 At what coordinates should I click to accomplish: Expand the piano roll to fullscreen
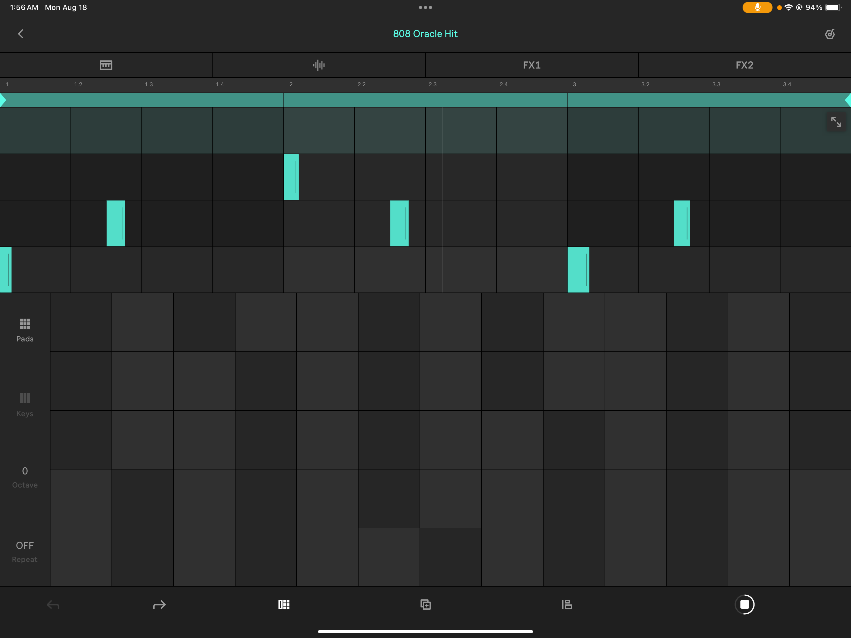[836, 122]
